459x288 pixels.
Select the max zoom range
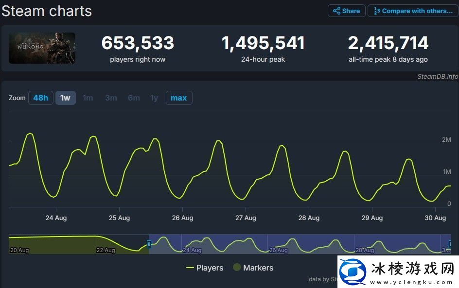coord(178,98)
